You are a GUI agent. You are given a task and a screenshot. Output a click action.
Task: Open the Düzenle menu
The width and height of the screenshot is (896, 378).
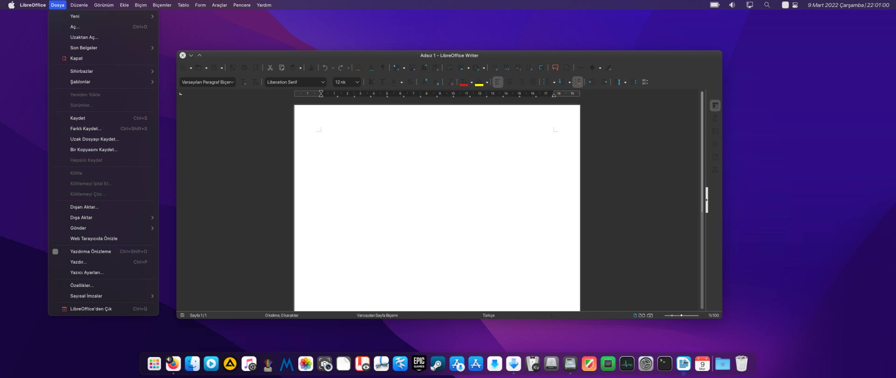[79, 5]
